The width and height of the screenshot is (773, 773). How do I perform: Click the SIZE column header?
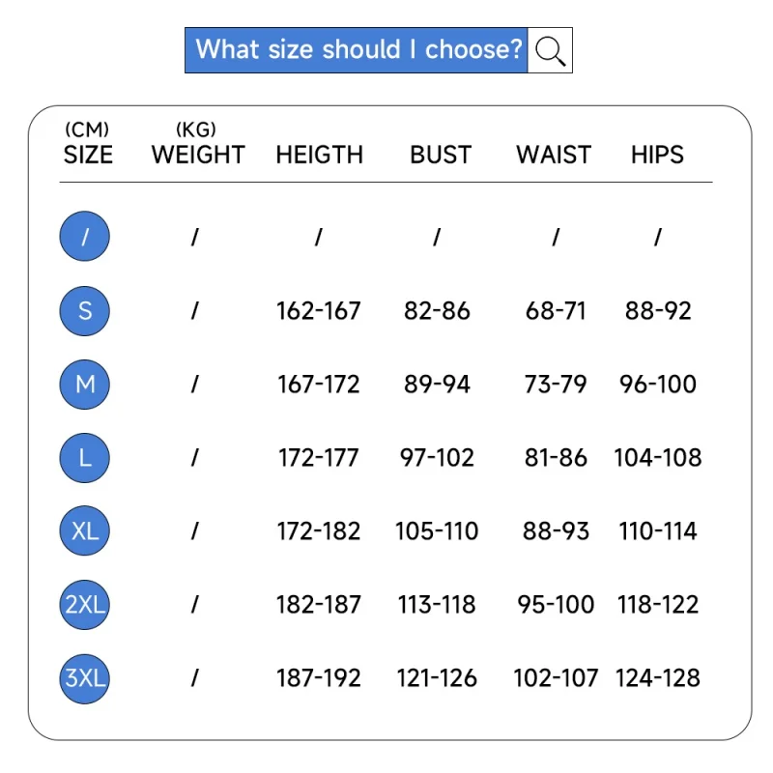88,155
